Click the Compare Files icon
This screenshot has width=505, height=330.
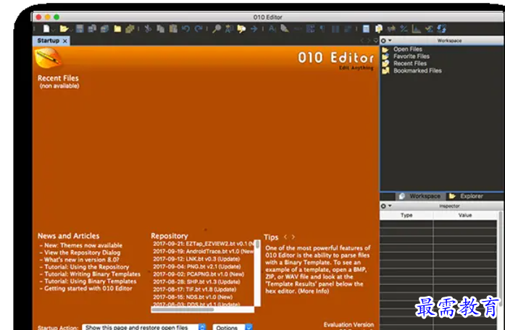[379, 29]
